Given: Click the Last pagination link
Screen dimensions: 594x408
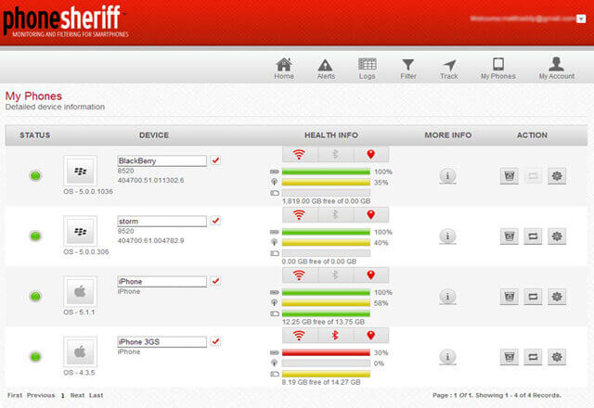Looking at the screenshot, I should [x=97, y=395].
